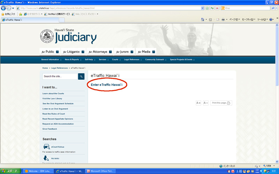Follow the Enter eTraffic Hawai'i link
279x174 pixels.
107,85
